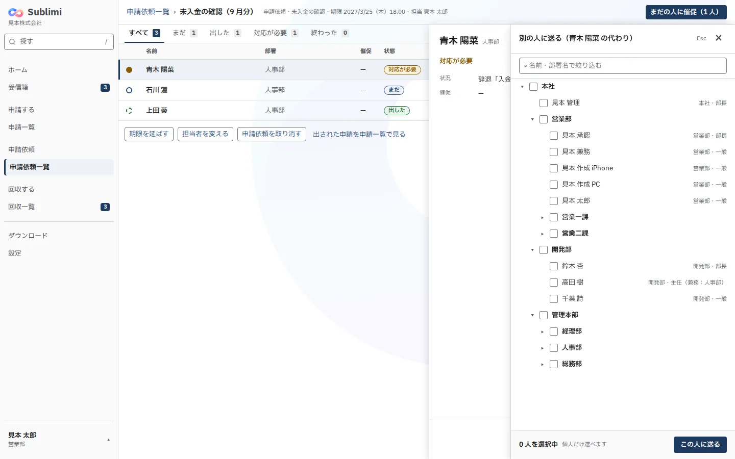
Task: Expand the 営業一課 tree node
Action: pyautogui.click(x=542, y=218)
